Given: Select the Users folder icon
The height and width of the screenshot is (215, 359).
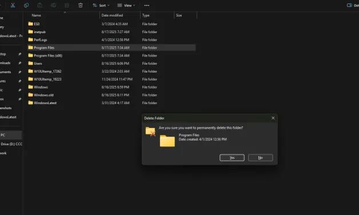Looking at the screenshot, I should 30,63.
